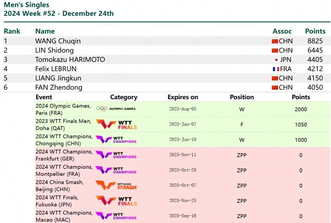
Task: Click WTT Grand Smash logo for Beijing
Action: (116, 185)
